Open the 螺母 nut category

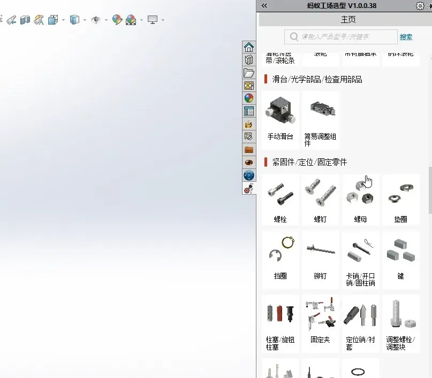pyautogui.click(x=361, y=199)
